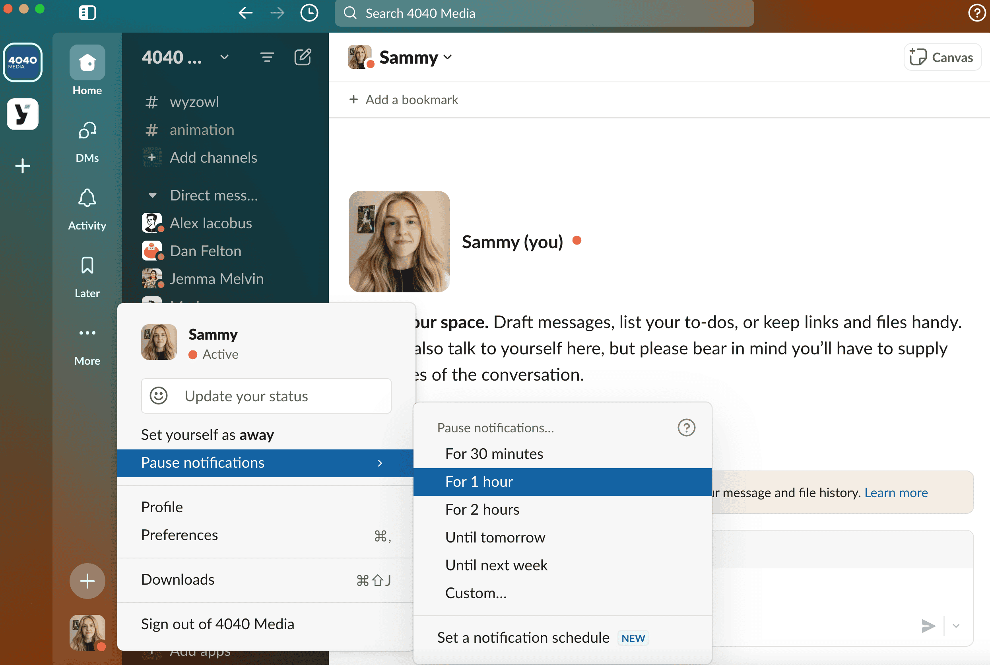
Task: Select Until tomorrow pause option
Action: 495,537
